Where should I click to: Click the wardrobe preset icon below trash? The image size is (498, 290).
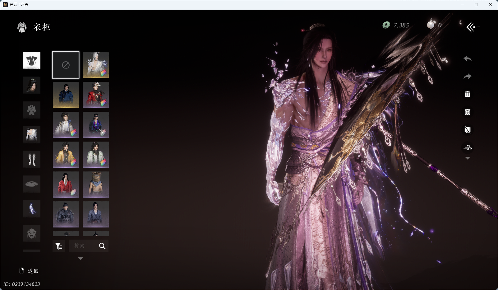point(467,112)
